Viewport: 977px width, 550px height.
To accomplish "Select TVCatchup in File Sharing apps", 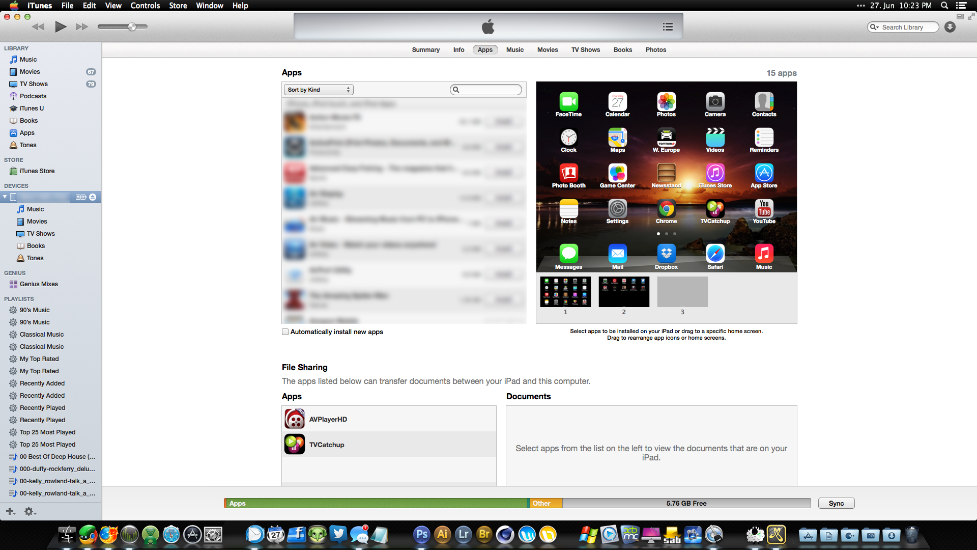I will tap(389, 445).
